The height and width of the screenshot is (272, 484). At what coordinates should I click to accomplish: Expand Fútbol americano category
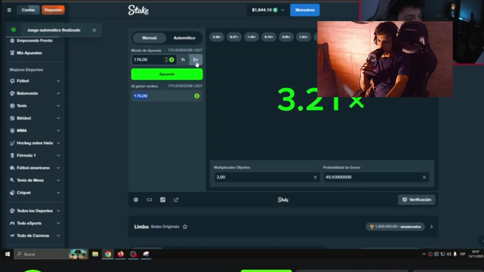pyautogui.click(x=58, y=168)
